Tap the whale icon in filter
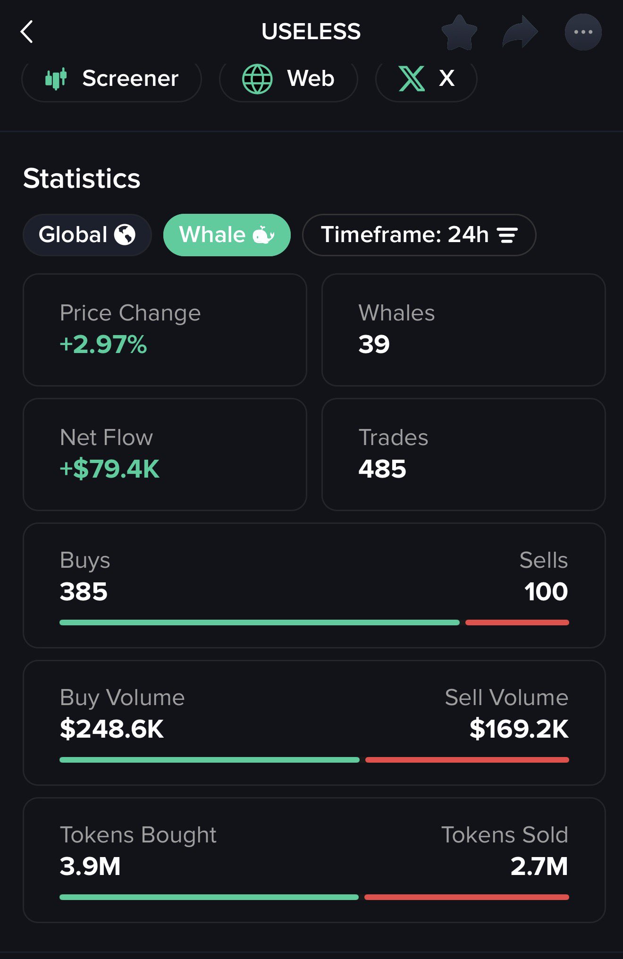 (x=263, y=235)
